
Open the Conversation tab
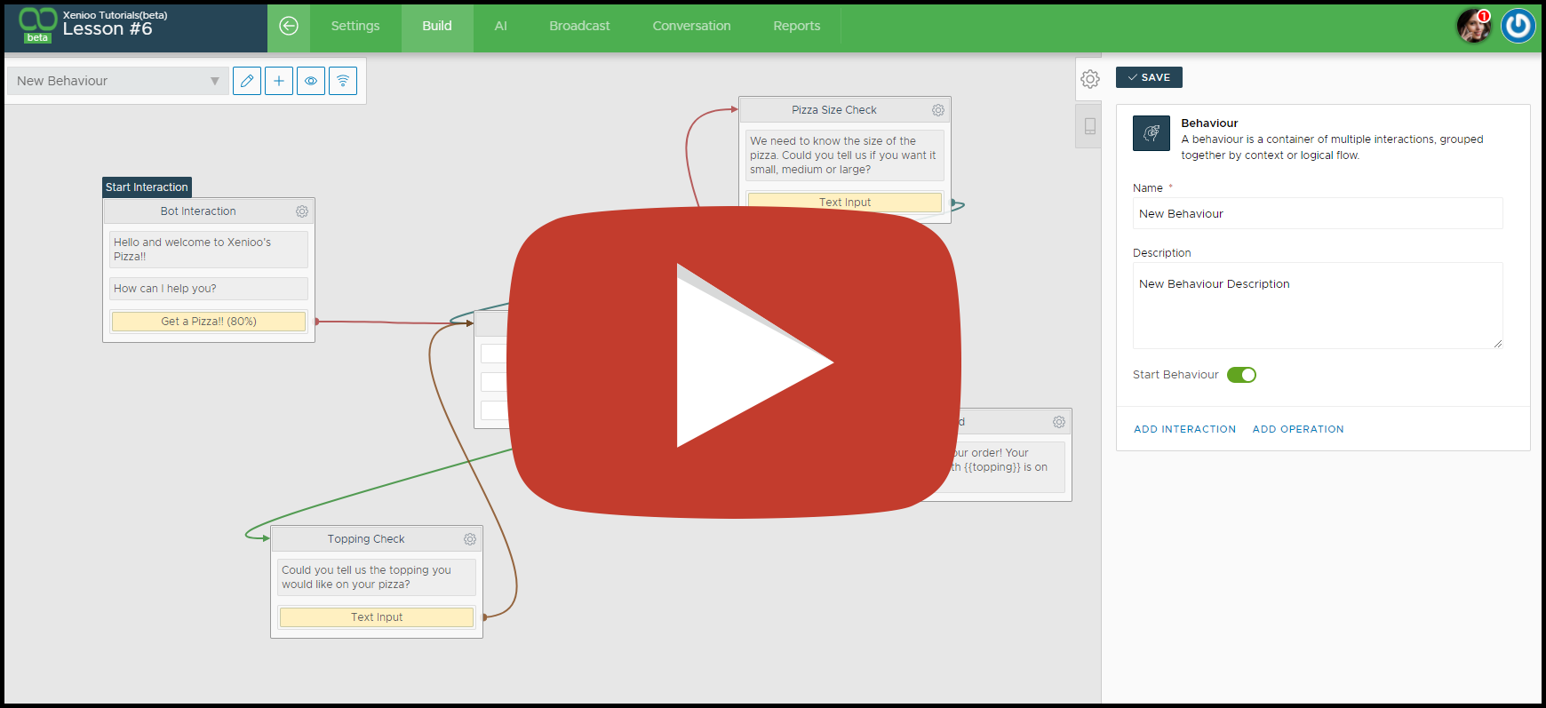(x=692, y=26)
